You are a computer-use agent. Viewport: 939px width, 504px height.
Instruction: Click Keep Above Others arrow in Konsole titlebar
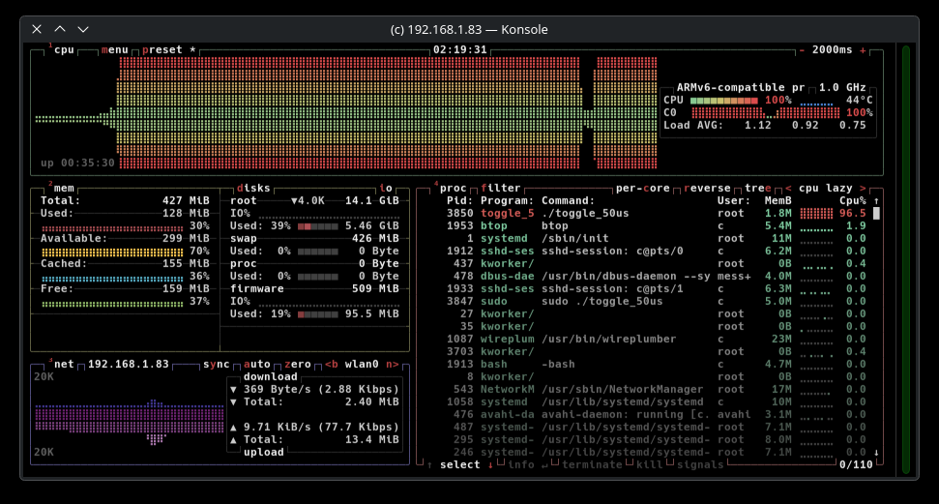(x=60, y=30)
